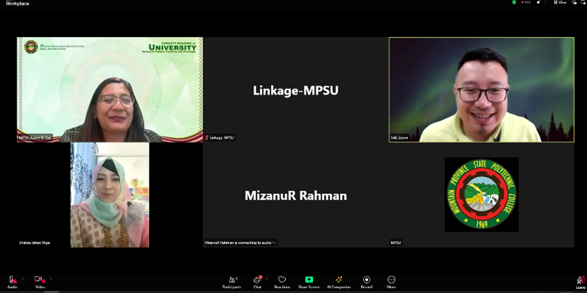Toggle the Record button

(367, 280)
